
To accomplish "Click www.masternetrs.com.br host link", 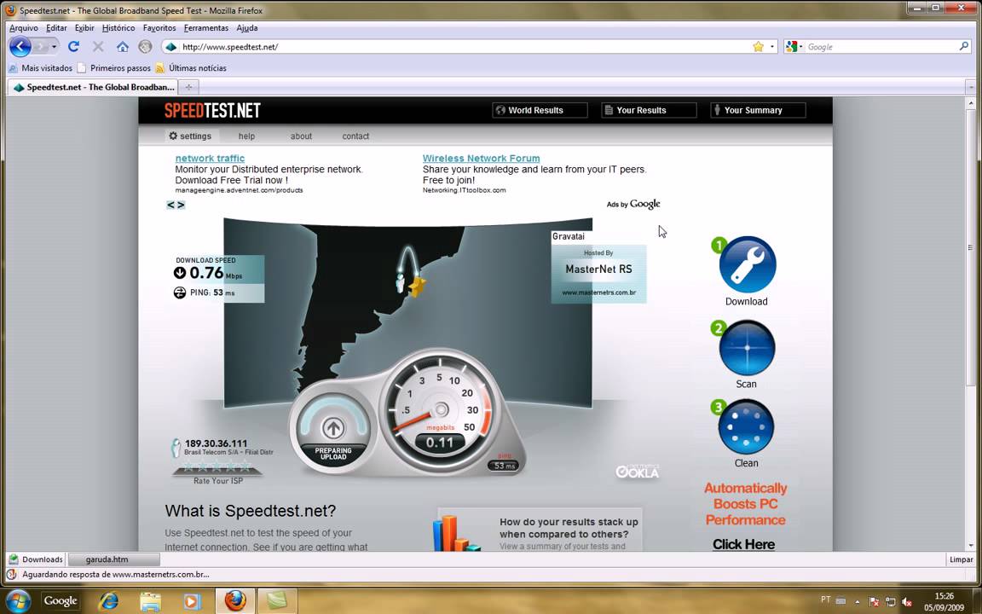I will tap(598, 293).
